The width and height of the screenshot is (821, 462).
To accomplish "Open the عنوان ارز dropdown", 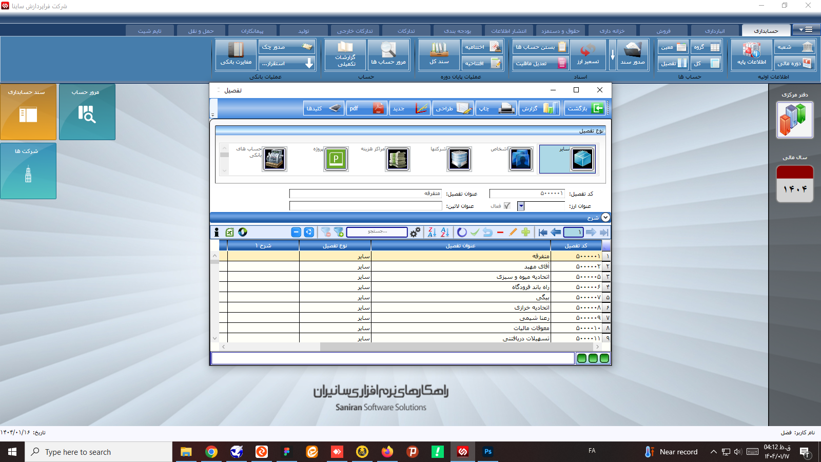I will (x=520, y=206).
